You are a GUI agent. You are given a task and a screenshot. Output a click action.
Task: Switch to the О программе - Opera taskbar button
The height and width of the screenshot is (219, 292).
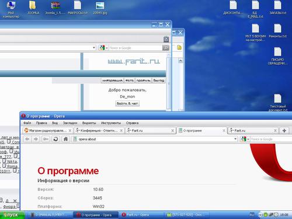96,215
